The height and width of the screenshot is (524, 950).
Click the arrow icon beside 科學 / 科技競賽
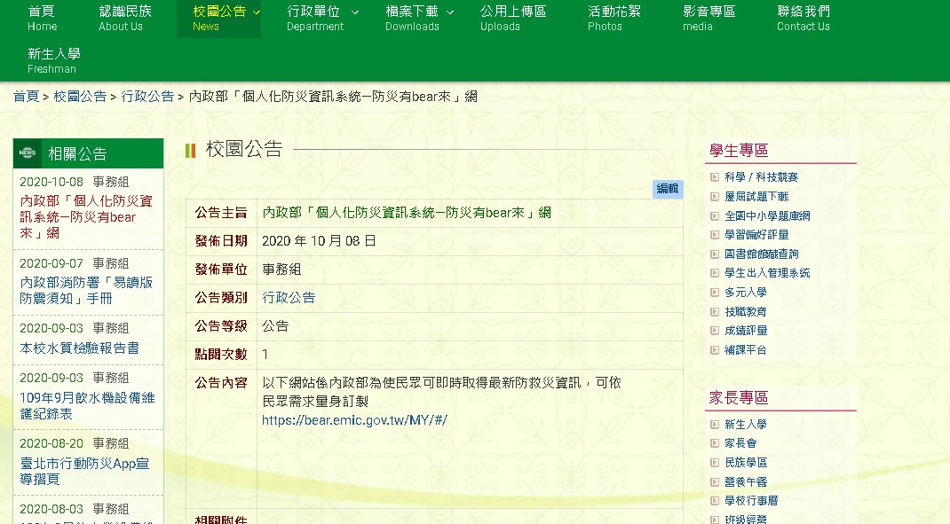715,177
